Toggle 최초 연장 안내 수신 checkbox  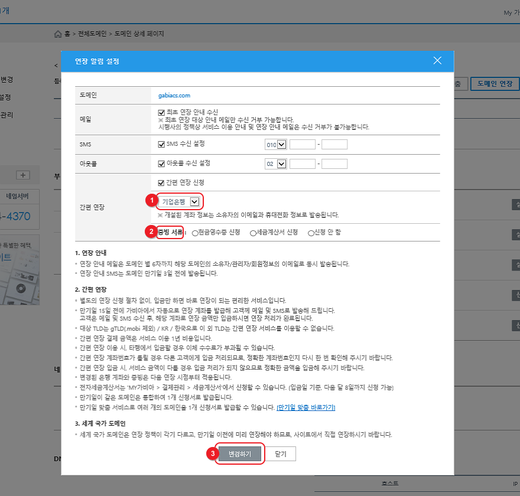161,113
